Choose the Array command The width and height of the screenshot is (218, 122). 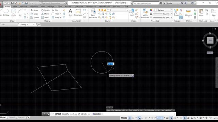[x=55, y=17]
